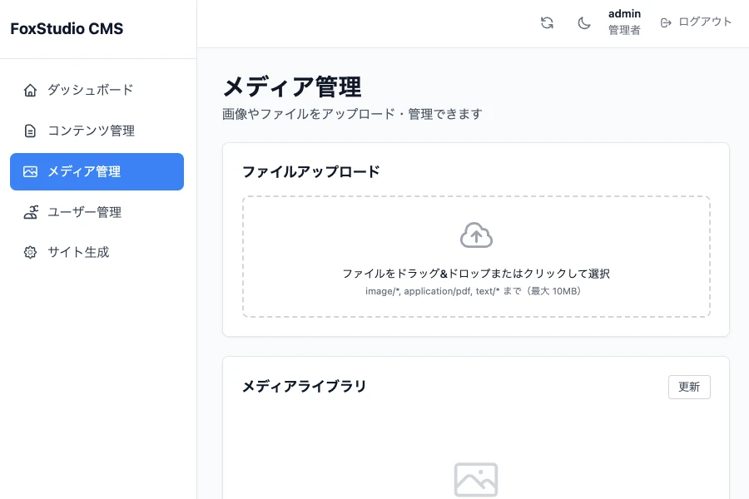Click the FoxStudio CMS logo
Image resolution: width=749 pixels, height=499 pixels.
coord(66,28)
